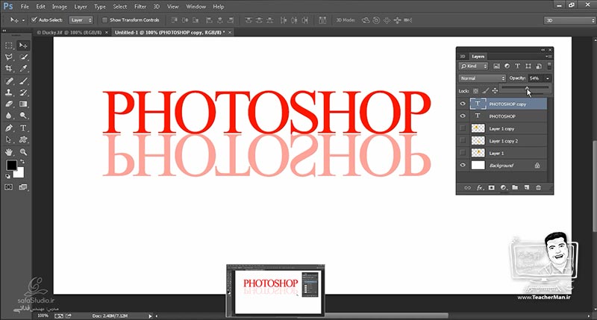Open the Image menu

(x=60, y=7)
